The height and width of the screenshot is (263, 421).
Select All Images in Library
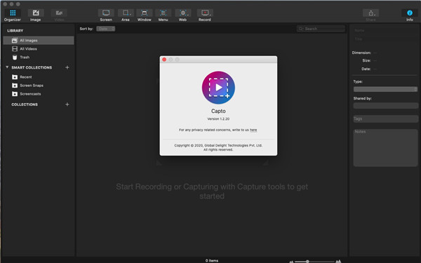point(39,40)
